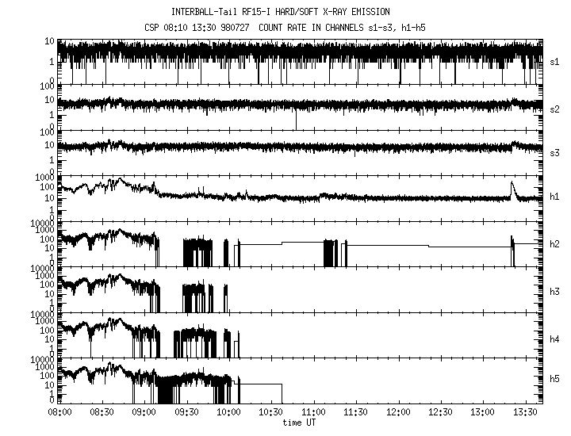Select the h4 channel label

554,339
